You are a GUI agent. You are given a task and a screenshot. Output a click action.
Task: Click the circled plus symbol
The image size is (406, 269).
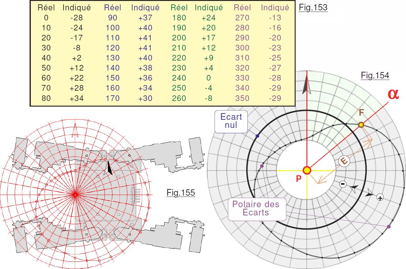(x=380, y=198)
